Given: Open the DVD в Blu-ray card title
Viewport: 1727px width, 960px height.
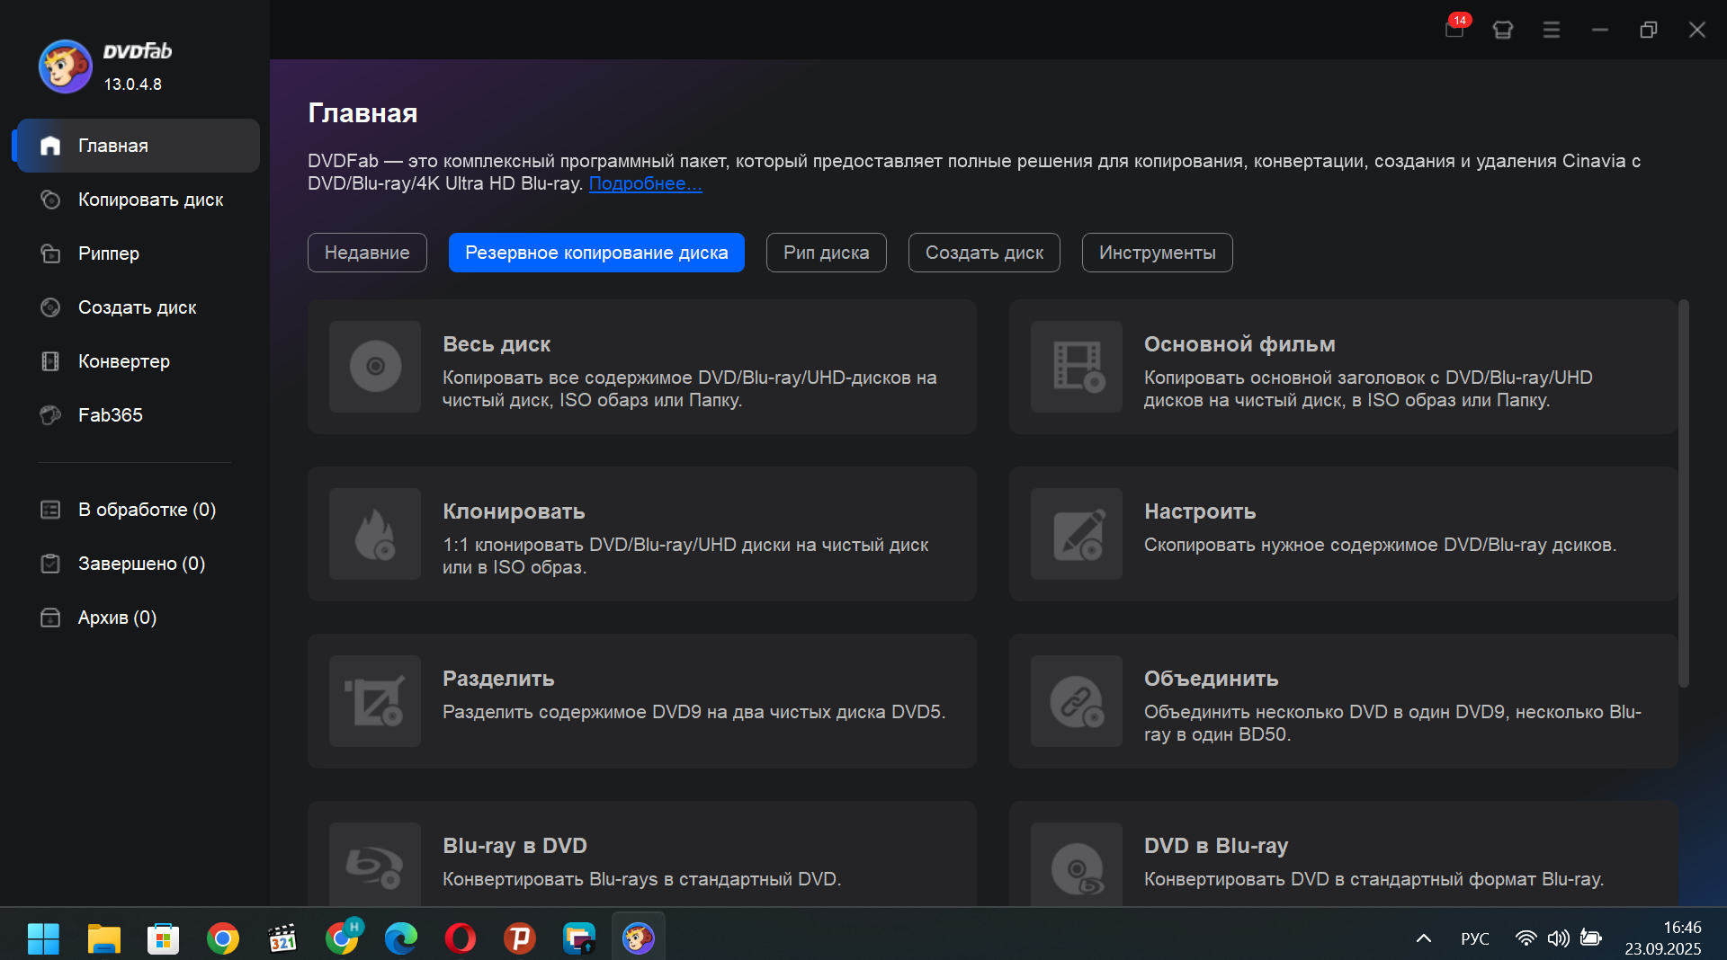Looking at the screenshot, I should pyautogui.click(x=1216, y=846).
